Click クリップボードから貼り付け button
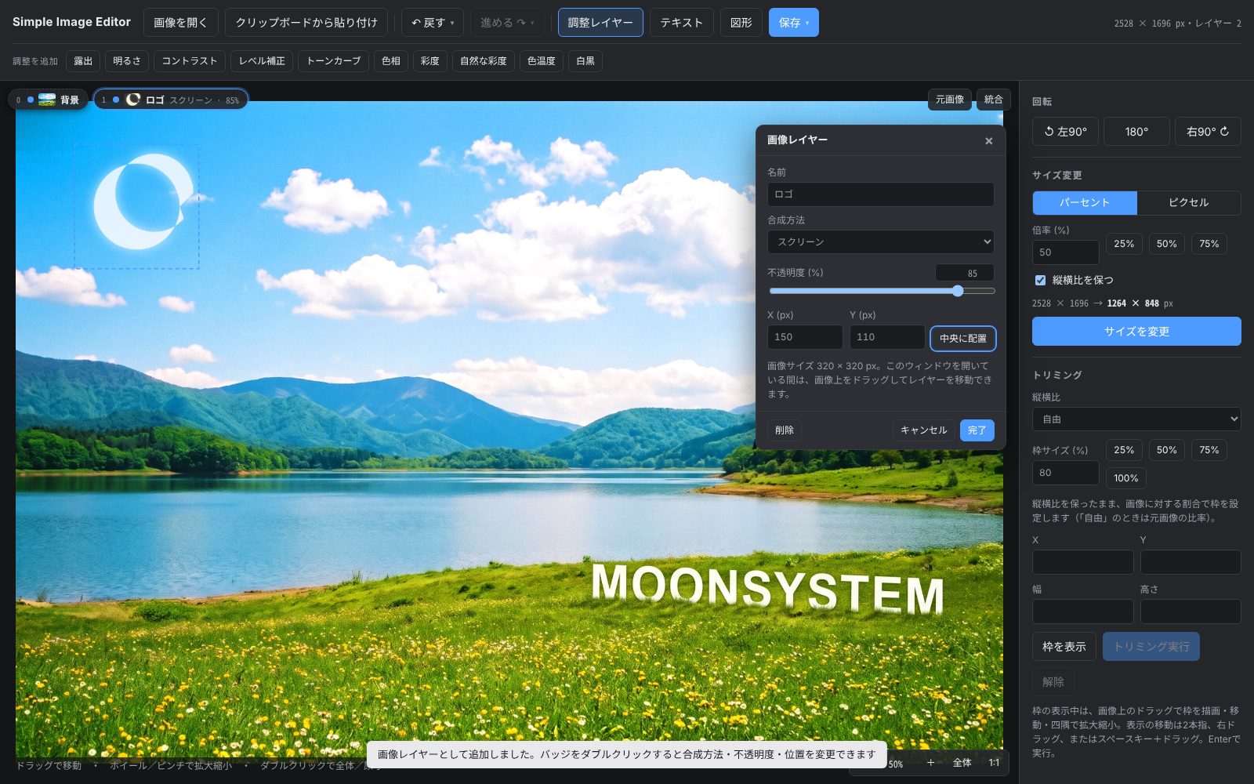 306,23
